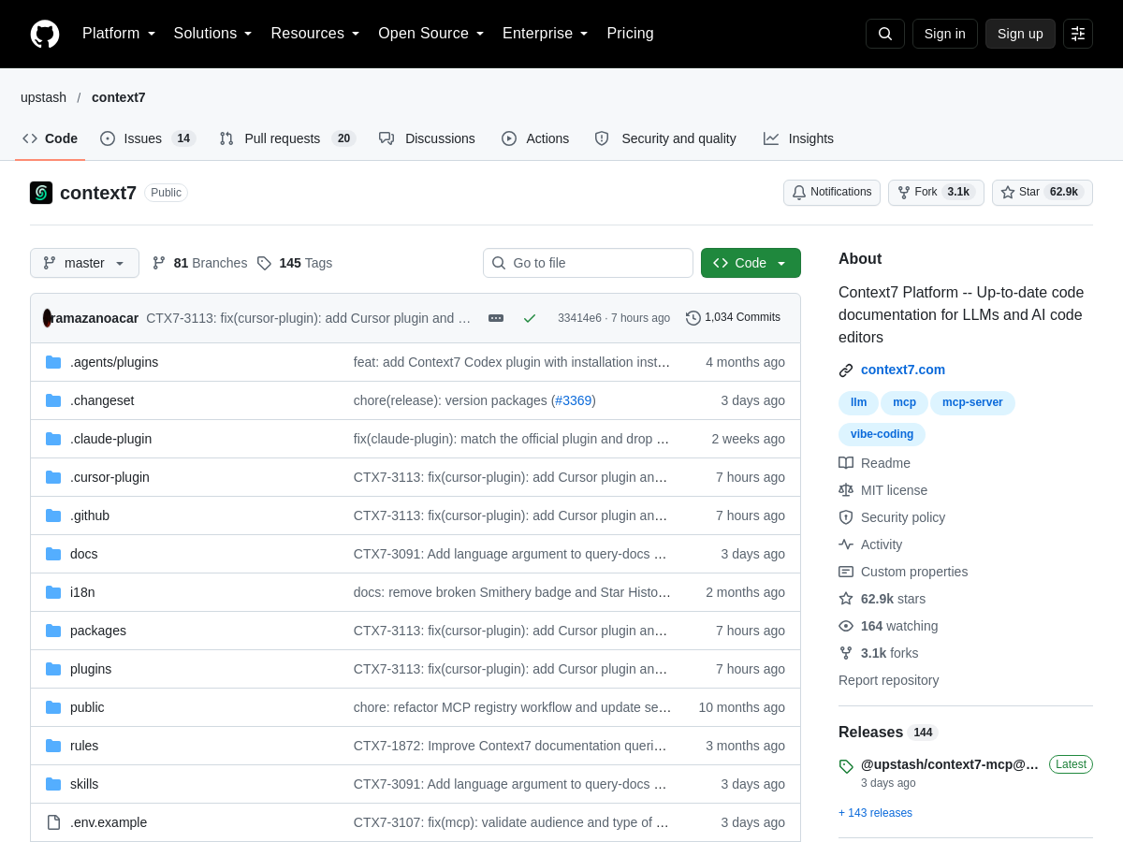The image size is (1123, 842).
Task: Click the i18n folder icon
Action: [x=53, y=592]
